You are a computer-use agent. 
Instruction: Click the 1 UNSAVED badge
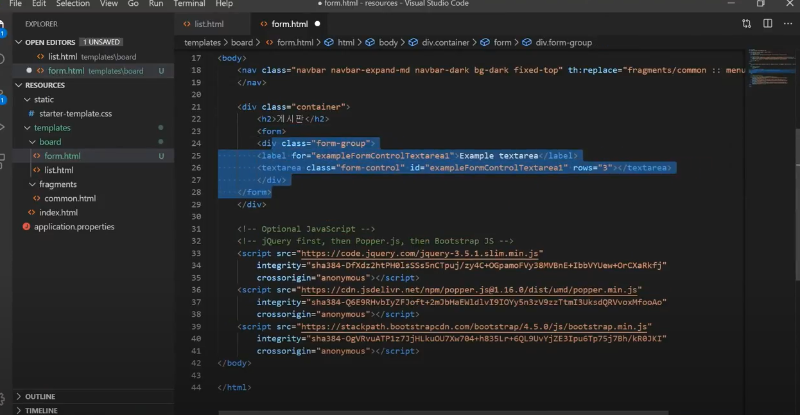pyautogui.click(x=101, y=42)
